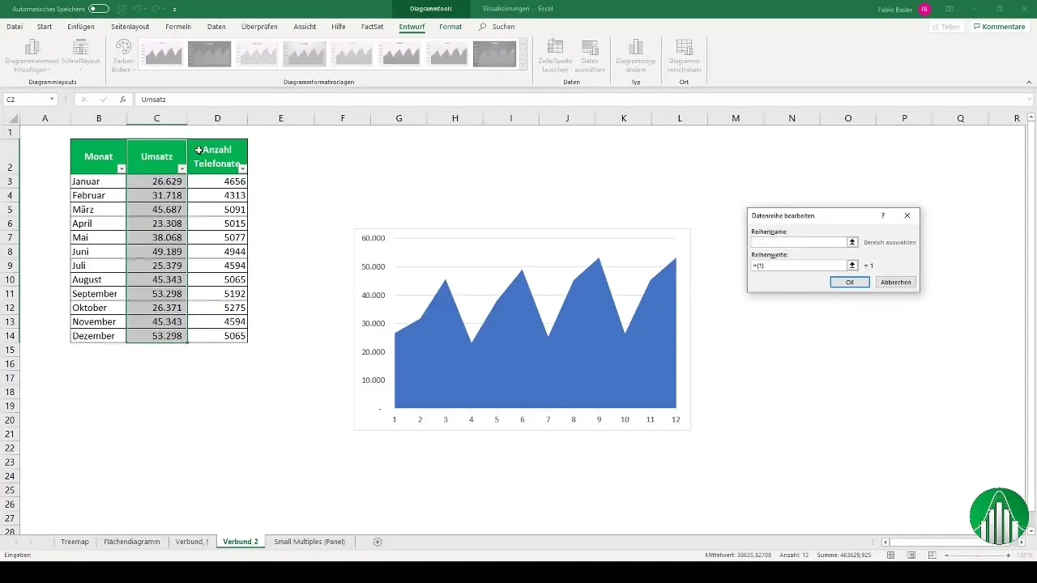Viewport: 1037px width, 583px height.
Task: Click the Suchen magnifier search box
Action: pyautogui.click(x=497, y=27)
